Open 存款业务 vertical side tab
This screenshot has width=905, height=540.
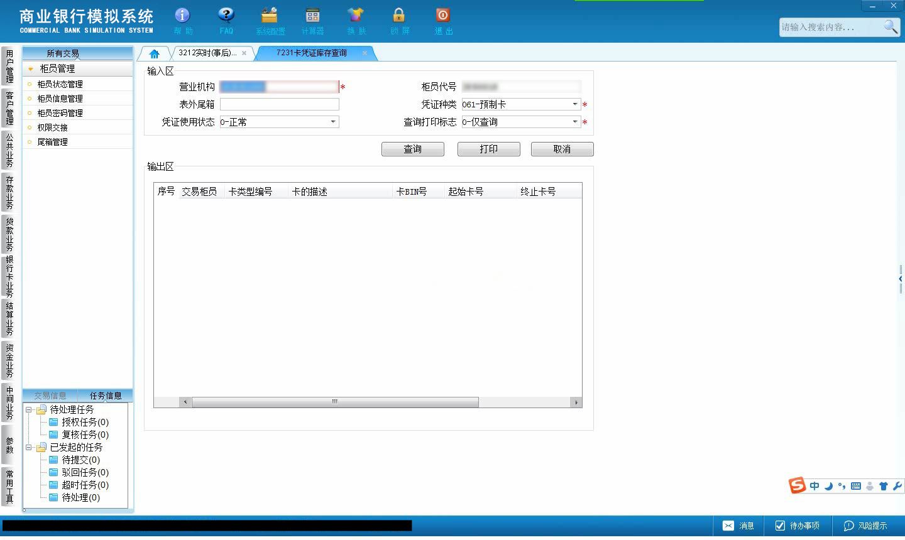point(9,193)
